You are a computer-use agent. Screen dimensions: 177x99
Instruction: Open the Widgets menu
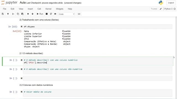tap(59, 9)
